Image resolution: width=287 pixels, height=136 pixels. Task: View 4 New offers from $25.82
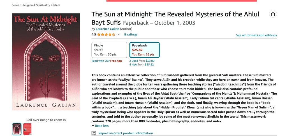point(142,65)
